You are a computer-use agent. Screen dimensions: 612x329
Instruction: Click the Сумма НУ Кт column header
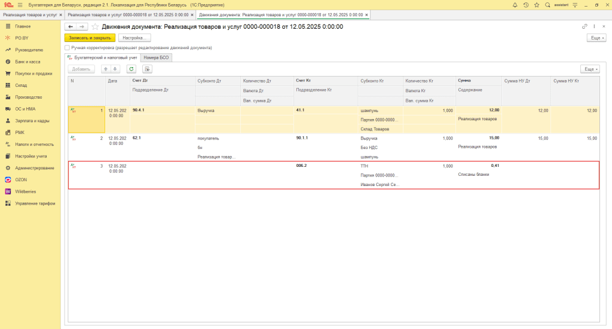[575, 91]
